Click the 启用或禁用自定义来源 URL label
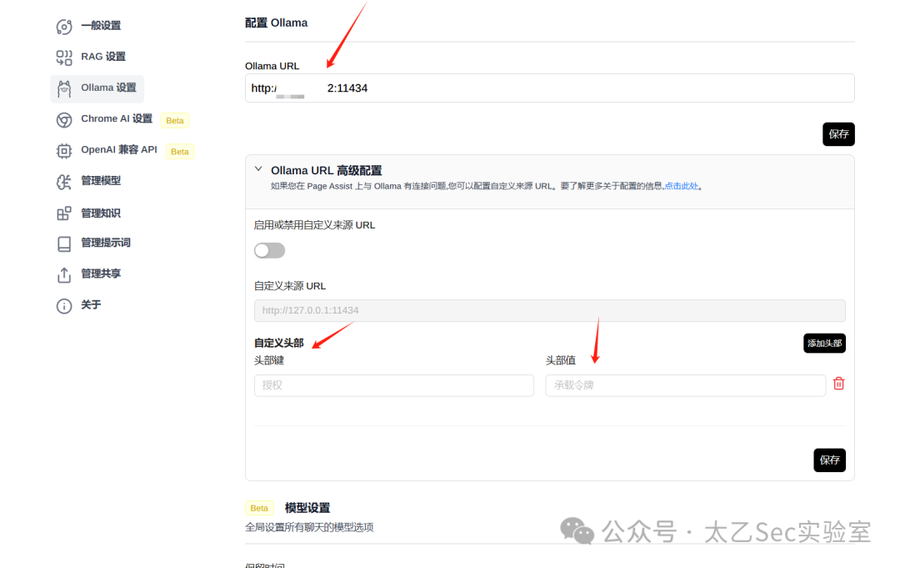 (x=314, y=225)
